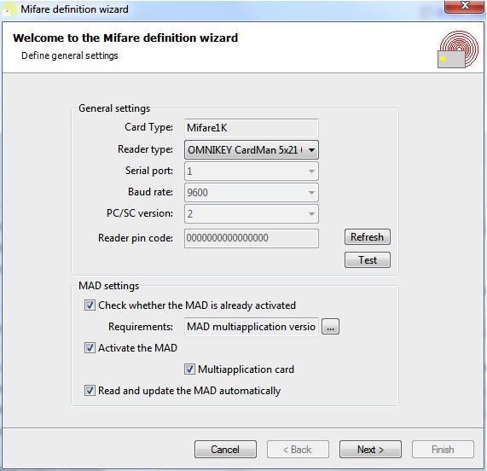
Task: Click the 'Welcome to the Mifare definition wizard' heading
Action: (x=125, y=38)
